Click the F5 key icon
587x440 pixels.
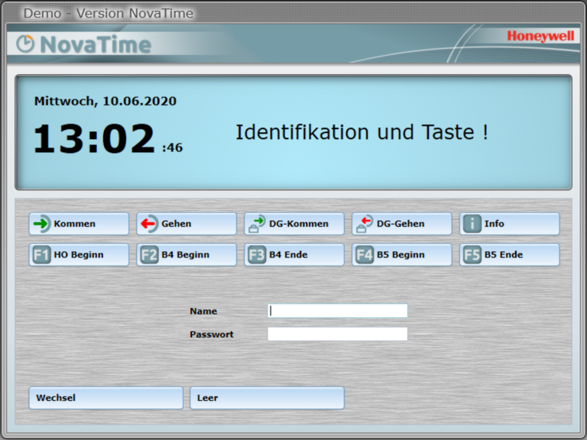[472, 255]
